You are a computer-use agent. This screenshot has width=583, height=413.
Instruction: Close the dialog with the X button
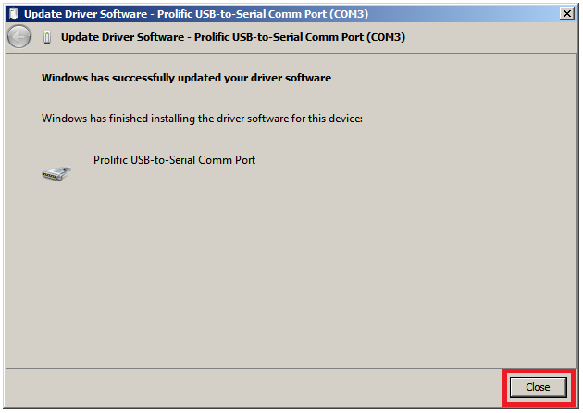[567, 14]
